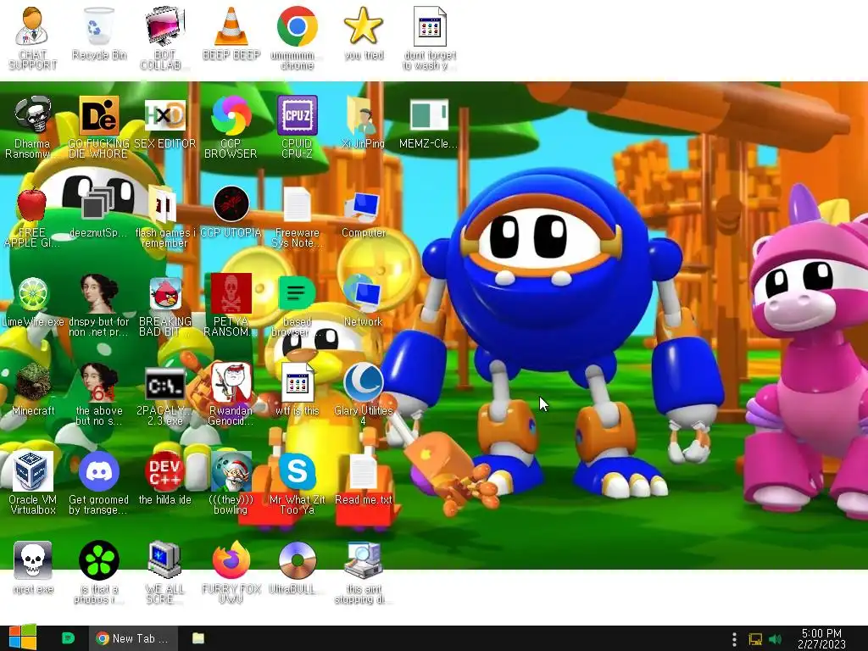Open the network tray icon
The width and height of the screenshot is (868, 651).
[755, 639]
